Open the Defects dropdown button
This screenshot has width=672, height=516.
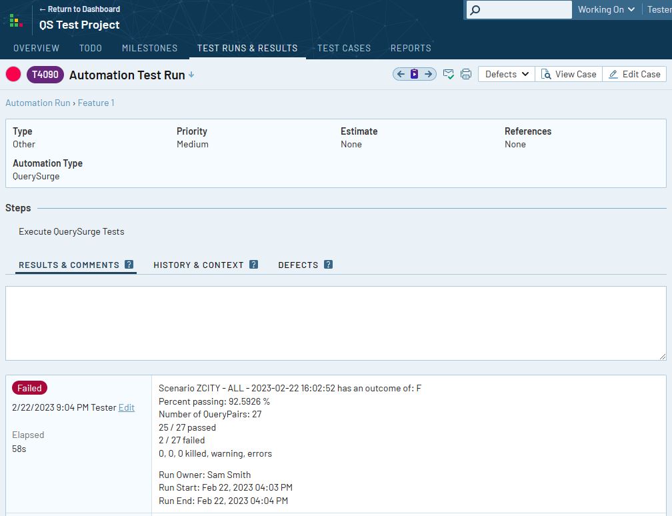click(x=507, y=74)
